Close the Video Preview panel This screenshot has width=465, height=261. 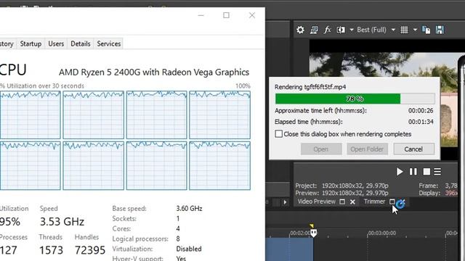click(352, 202)
